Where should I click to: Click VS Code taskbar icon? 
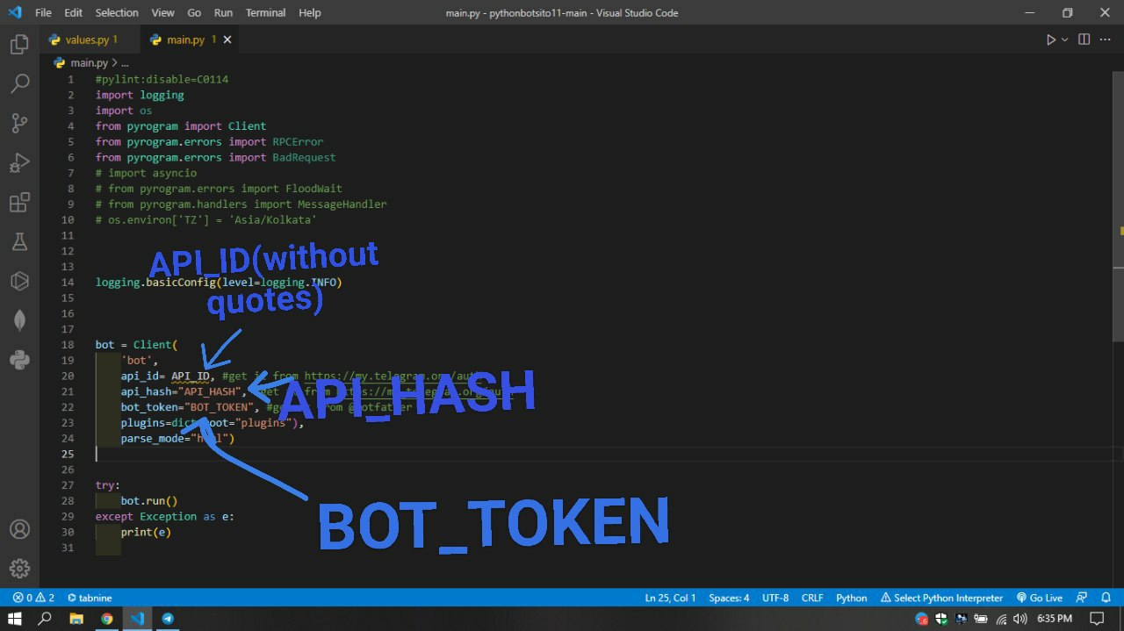pyautogui.click(x=137, y=619)
